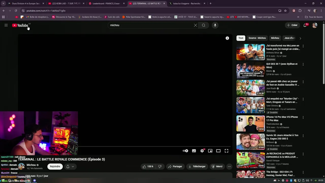Open the Discord tray icon
The width and height of the screenshot is (325, 183).
coord(275,180)
